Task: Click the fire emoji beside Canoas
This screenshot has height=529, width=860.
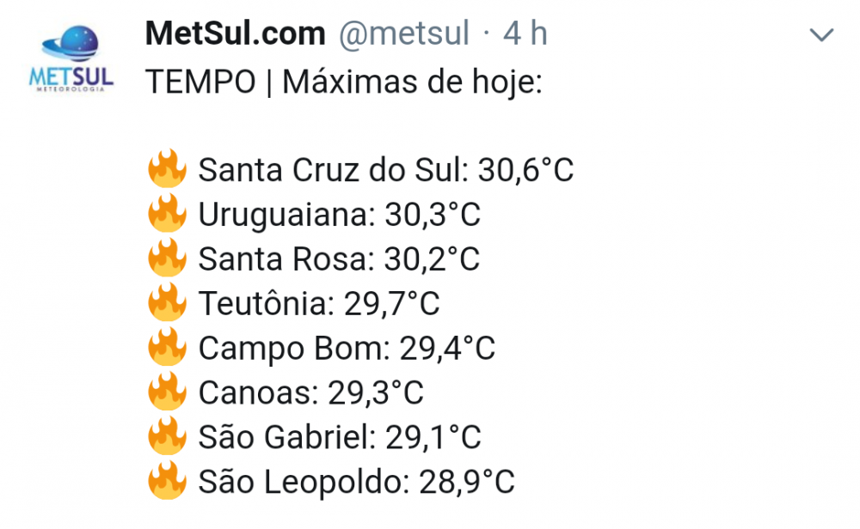Action: click(167, 392)
